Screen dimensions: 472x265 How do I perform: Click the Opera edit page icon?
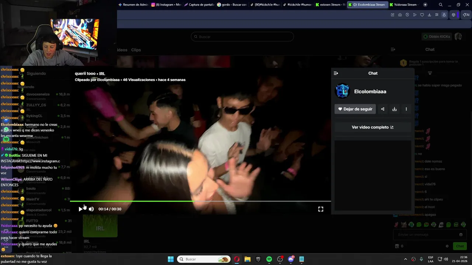click(x=392, y=15)
